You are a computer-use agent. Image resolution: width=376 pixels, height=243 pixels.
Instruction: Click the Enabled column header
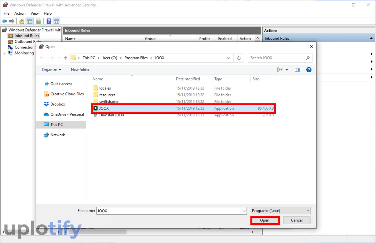(x=226, y=38)
